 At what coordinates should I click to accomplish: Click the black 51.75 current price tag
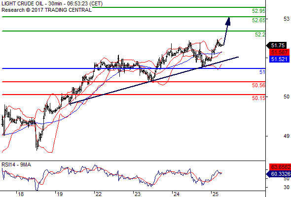(x=277, y=45)
